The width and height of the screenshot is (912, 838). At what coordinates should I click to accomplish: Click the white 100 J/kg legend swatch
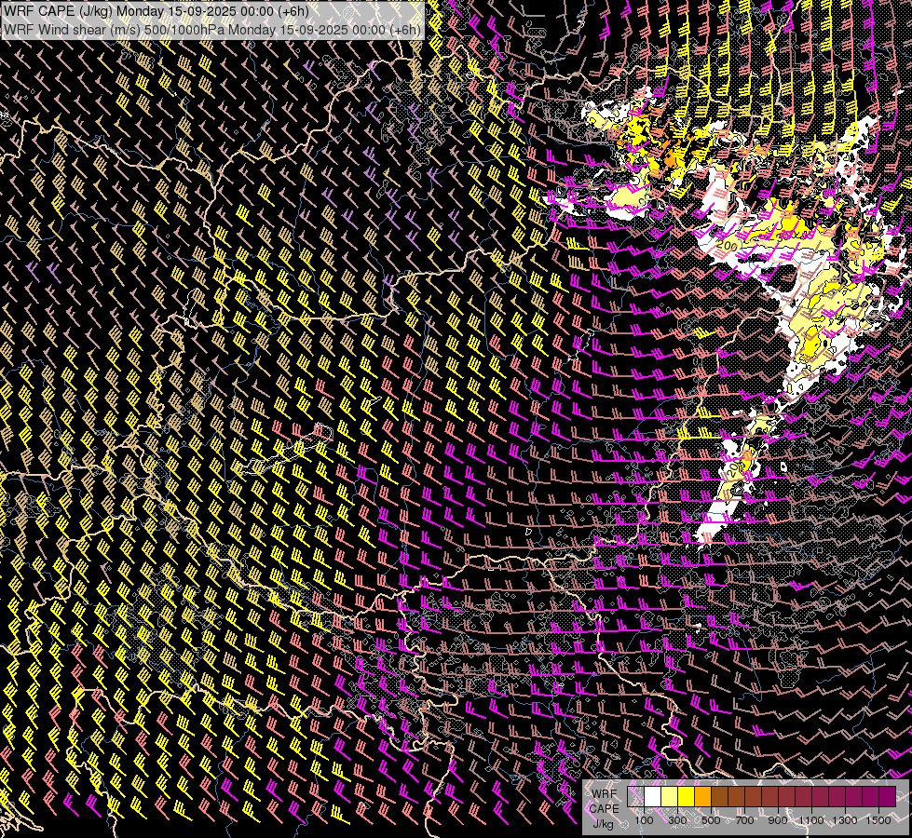click(x=653, y=796)
